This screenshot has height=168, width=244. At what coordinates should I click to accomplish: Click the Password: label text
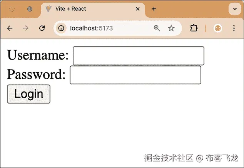tap(36, 74)
